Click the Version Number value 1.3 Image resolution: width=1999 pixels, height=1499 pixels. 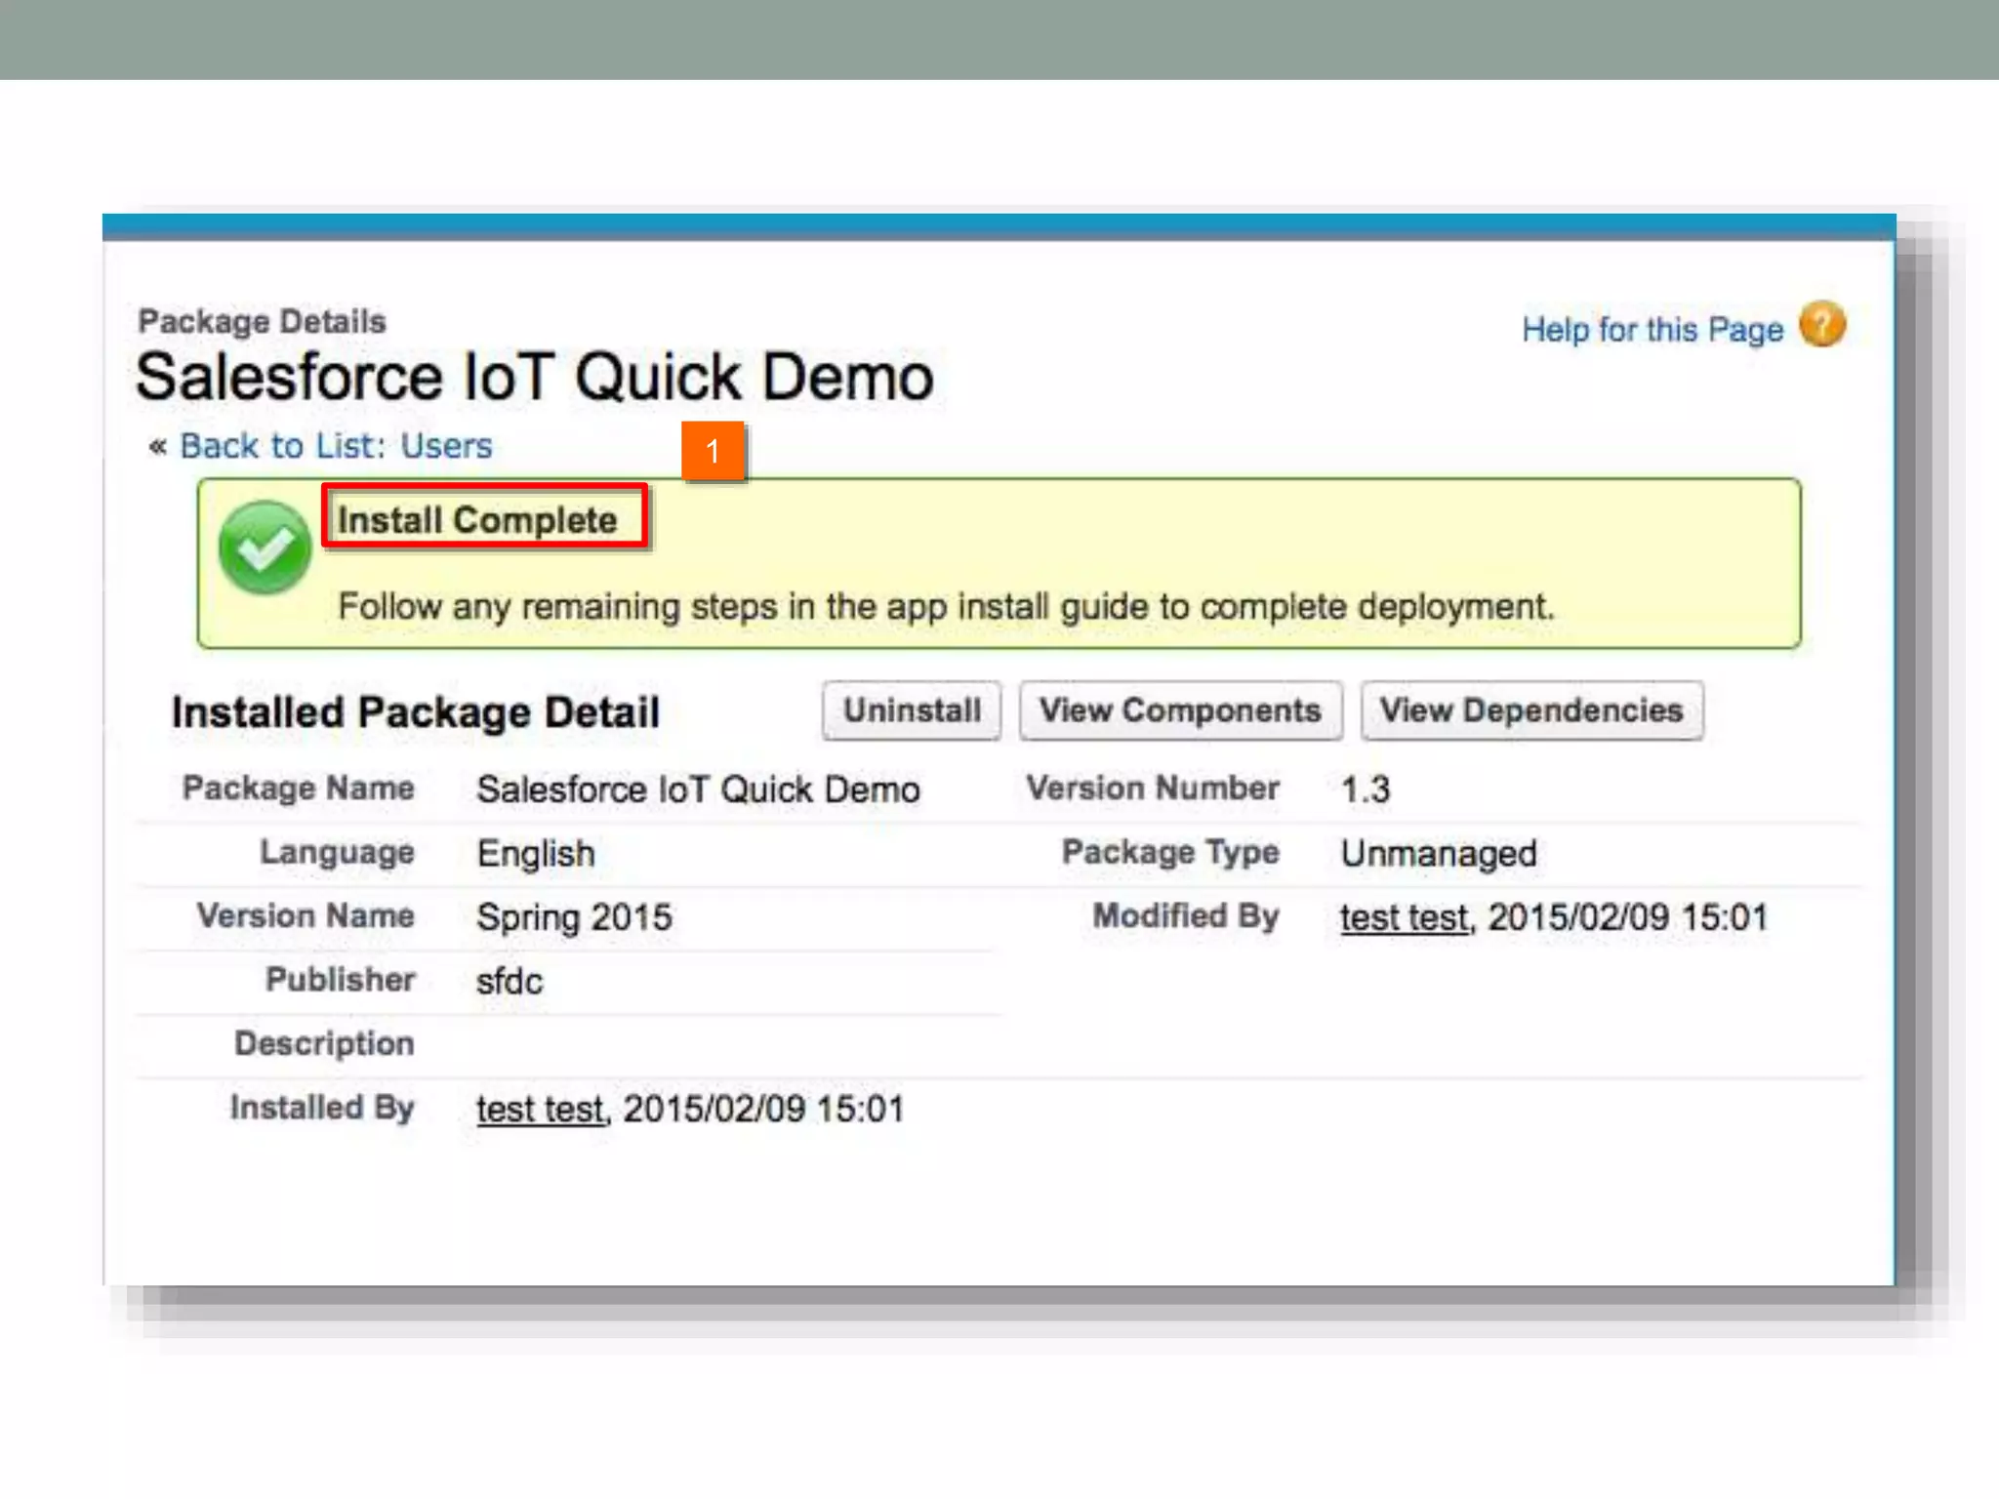click(1365, 789)
